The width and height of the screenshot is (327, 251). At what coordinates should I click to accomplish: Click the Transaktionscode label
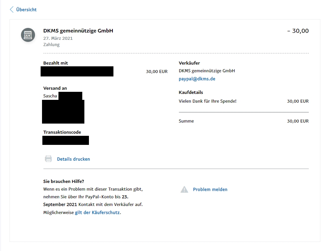point(62,132)
